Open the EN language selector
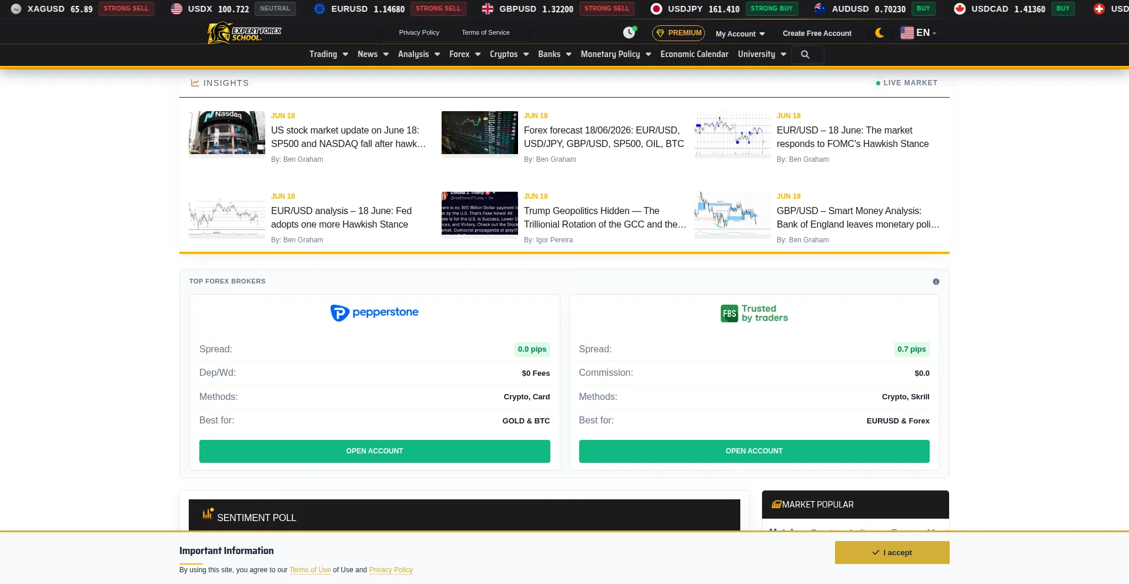The width and height of the screenshot is (1129, 584). pyautogui.click(x=918, y=33)
